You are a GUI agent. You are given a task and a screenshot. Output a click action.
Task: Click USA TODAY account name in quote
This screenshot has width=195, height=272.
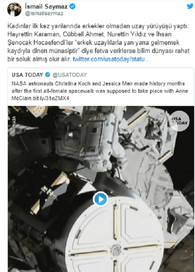(27, 75)
